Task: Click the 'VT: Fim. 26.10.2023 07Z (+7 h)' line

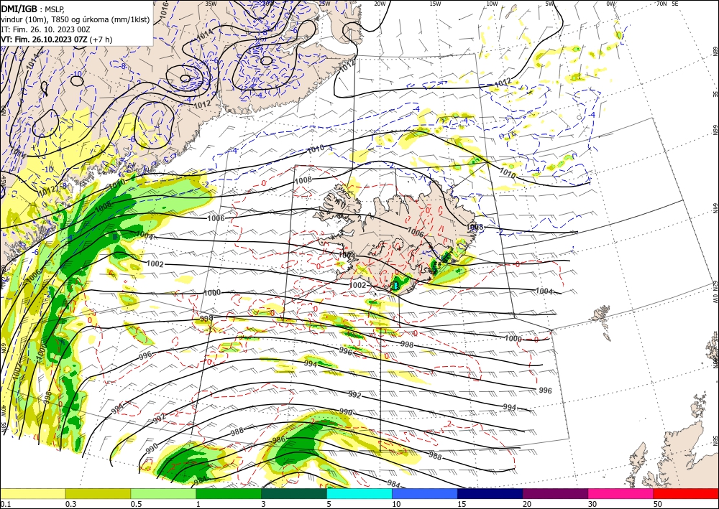Action: click(56, 39)
